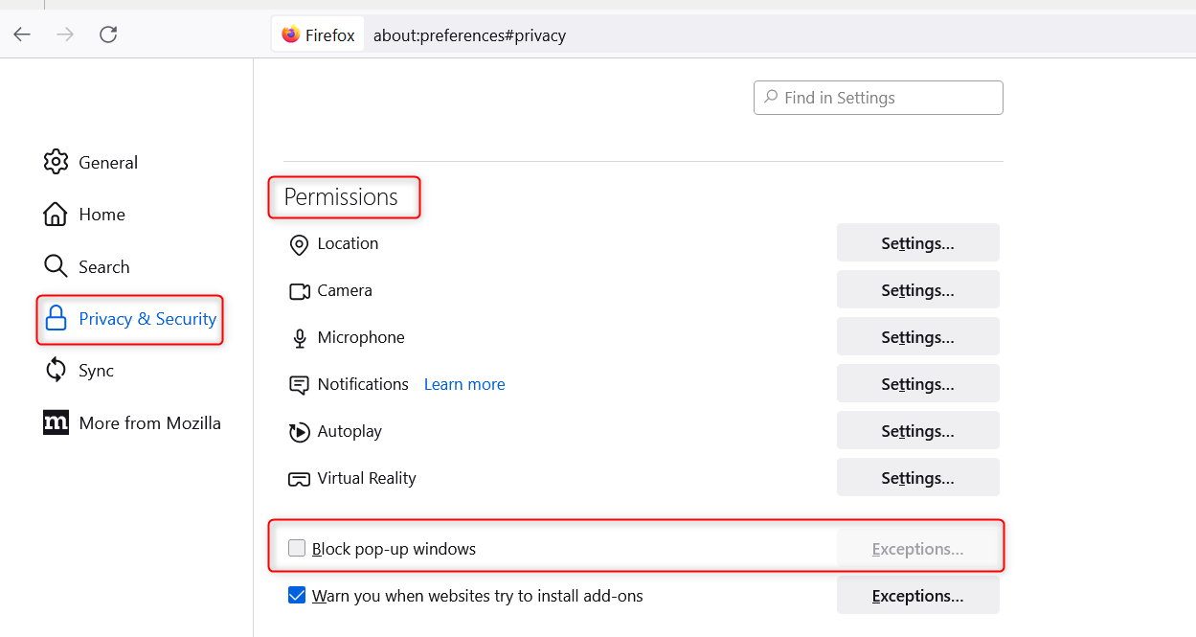Switch to the More from Mozilla category

coord(149,422)
